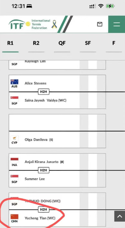Open H2H for Stevens vs Vaidya match
This screenshot has width=125, height=228.
(44, 92)
